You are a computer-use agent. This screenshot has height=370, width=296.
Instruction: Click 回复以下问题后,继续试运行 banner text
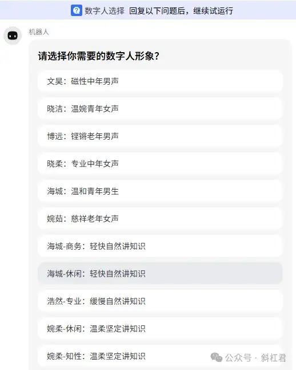click(x=181, y=11)
